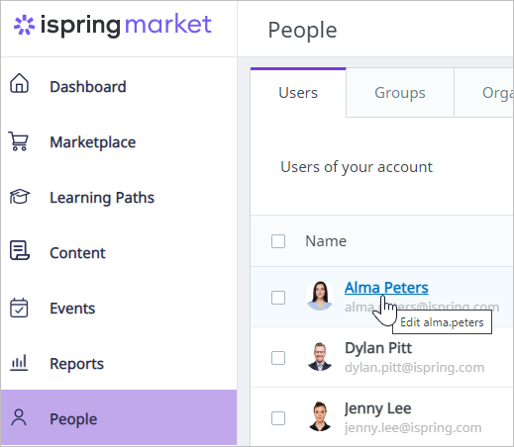Click the Learning Paths graduation cap icon
Viewport: 514px width, 447px height.
pos(20,197)
